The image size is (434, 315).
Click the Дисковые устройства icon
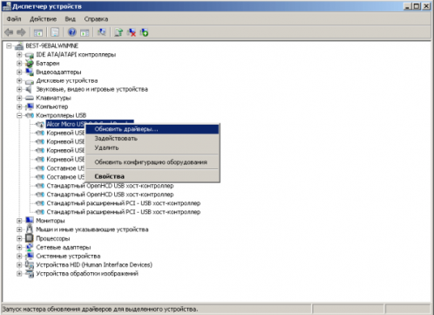(30, 81)
